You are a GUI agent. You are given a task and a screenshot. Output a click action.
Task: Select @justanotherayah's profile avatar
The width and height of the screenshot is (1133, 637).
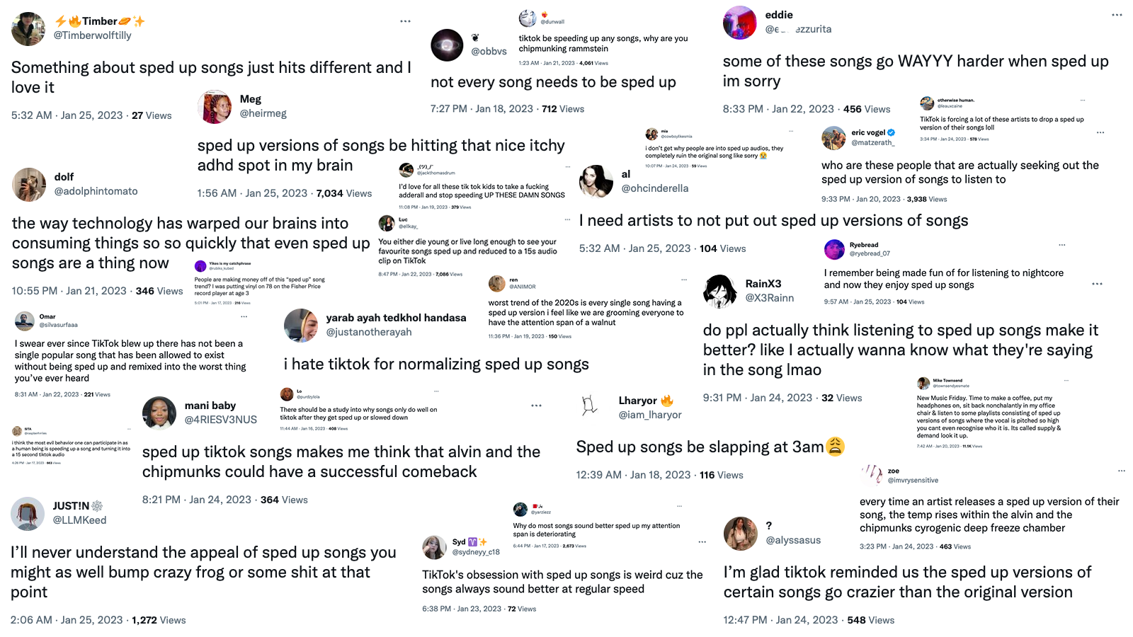pyautogui.click(x=301, y=326)
